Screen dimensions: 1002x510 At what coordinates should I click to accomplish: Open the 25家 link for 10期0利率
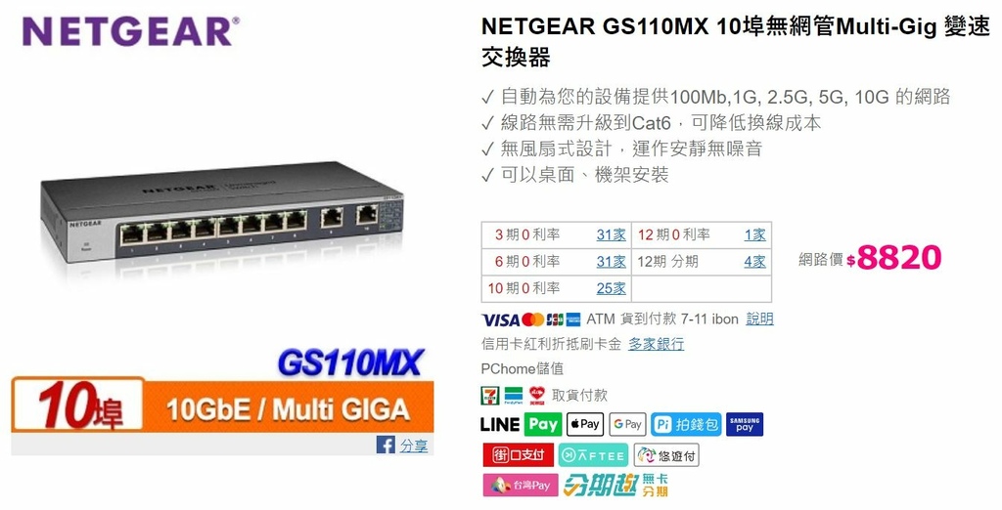point(611,288)
